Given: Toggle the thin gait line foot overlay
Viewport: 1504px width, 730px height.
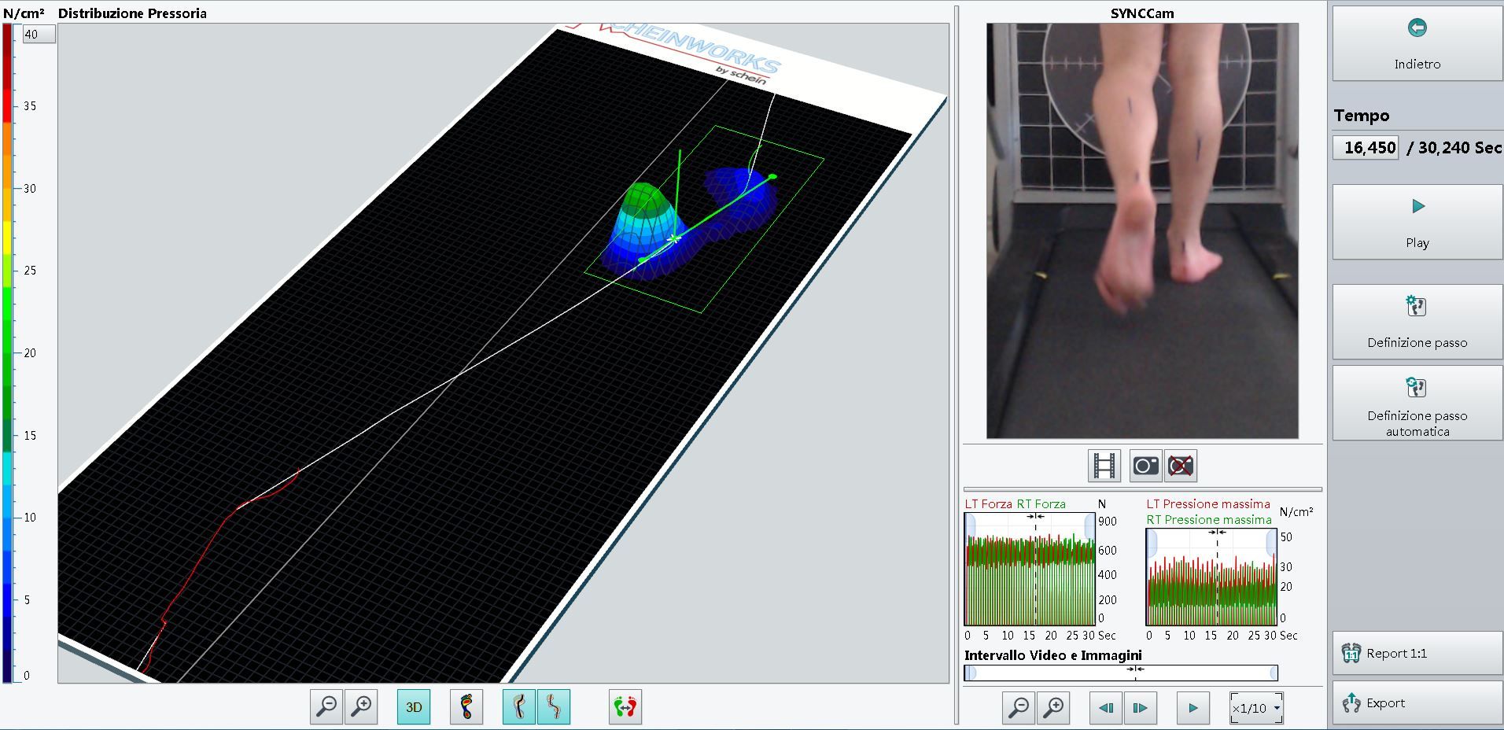Looking at the screenshot, I should tap(554, 706).
